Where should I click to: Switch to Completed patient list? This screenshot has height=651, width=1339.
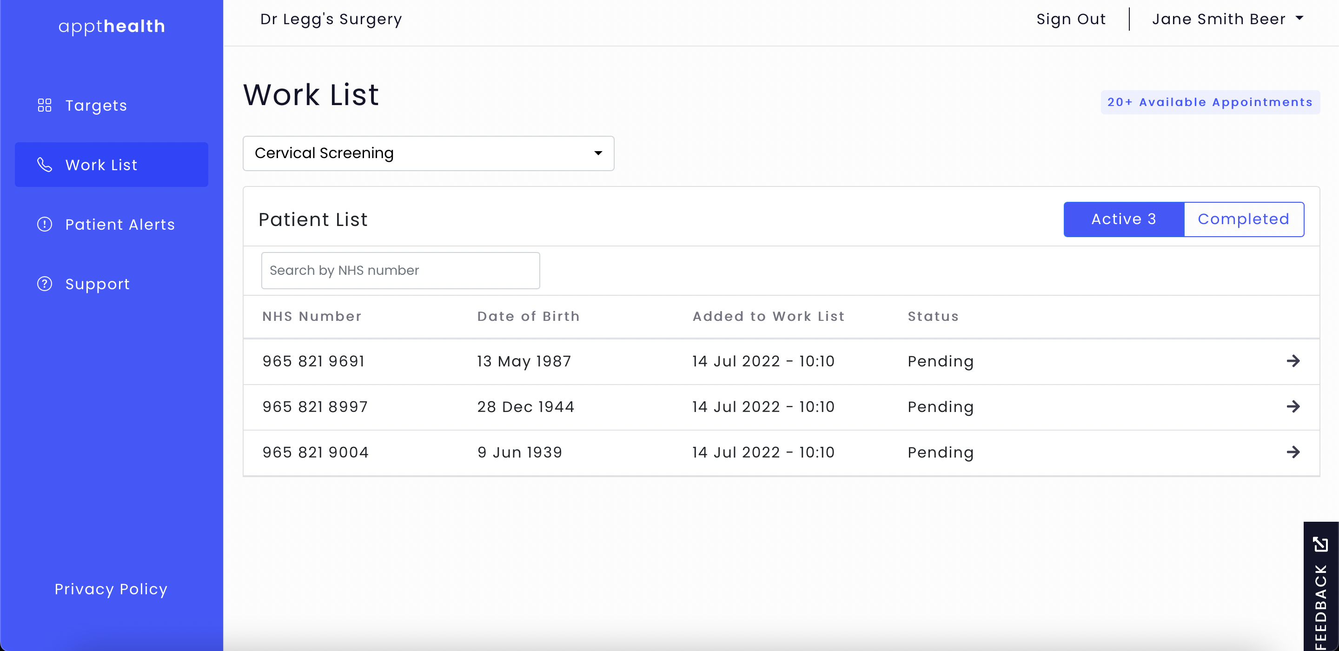tap(1244, 219)
